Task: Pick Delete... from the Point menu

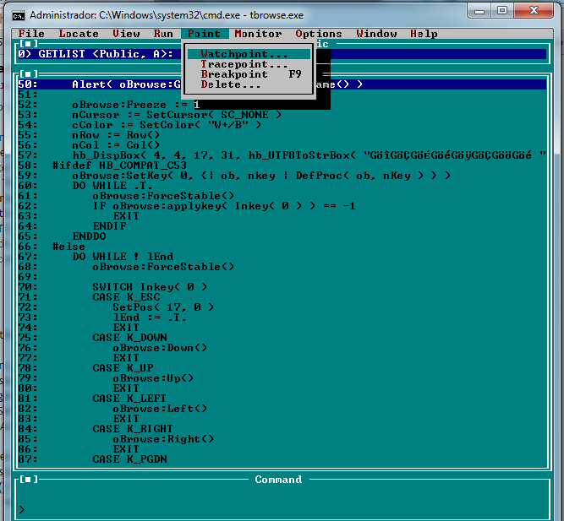Action: click(231, 84)
